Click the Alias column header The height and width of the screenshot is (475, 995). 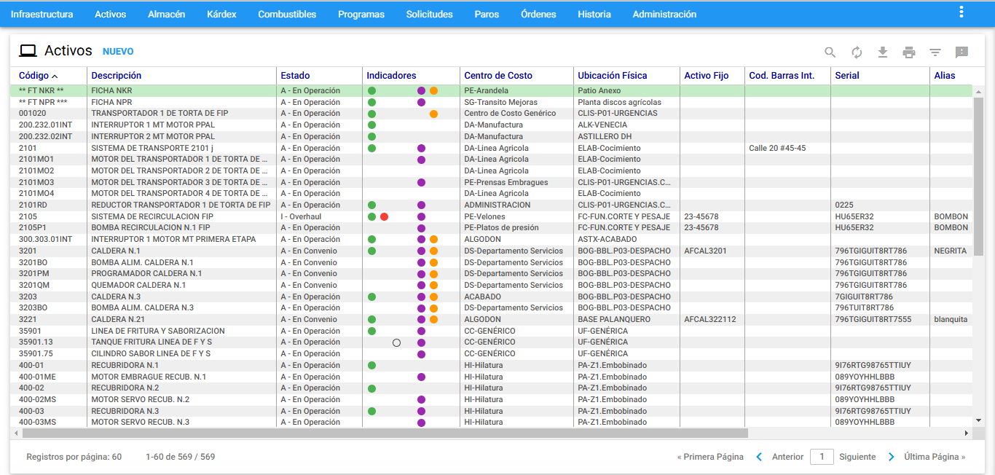coord(945,75)
